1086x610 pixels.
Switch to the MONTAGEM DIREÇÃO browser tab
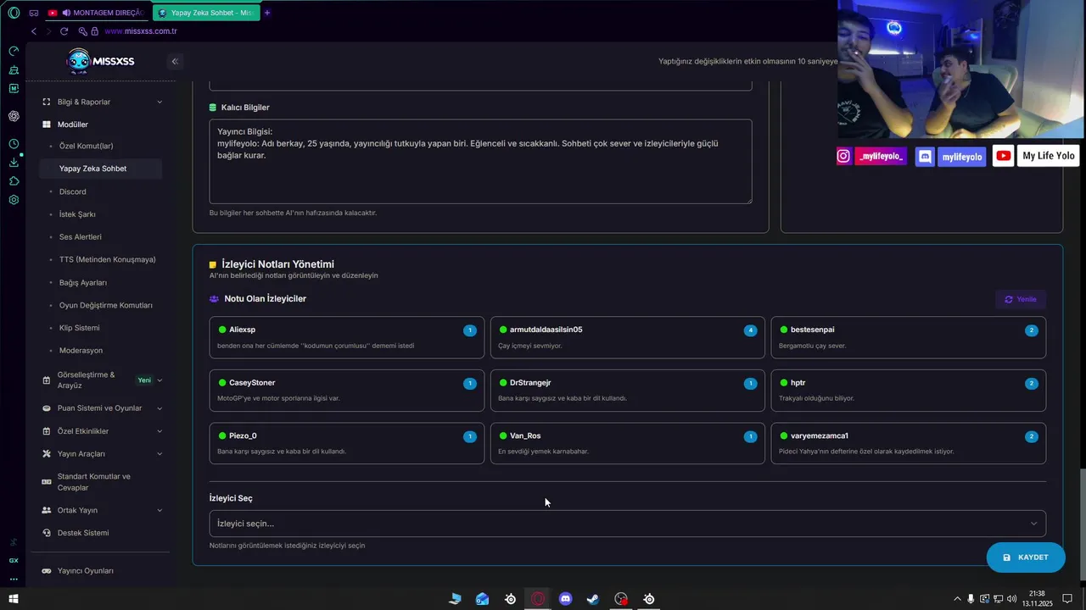[95, 13]
